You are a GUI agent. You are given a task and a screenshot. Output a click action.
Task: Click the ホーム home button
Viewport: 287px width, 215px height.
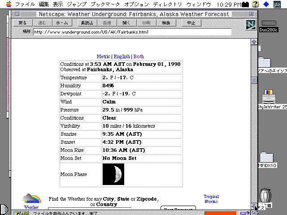coord(62,23)
